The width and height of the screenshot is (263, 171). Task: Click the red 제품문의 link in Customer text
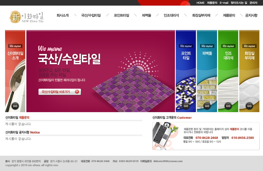click(x=234, y=129)
